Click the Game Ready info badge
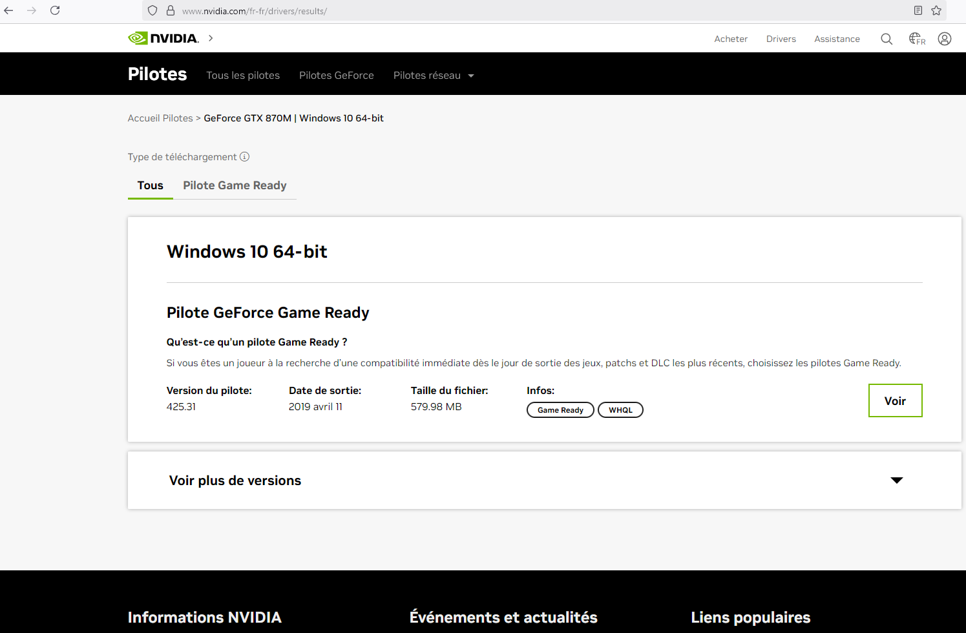 click(560, 410)
